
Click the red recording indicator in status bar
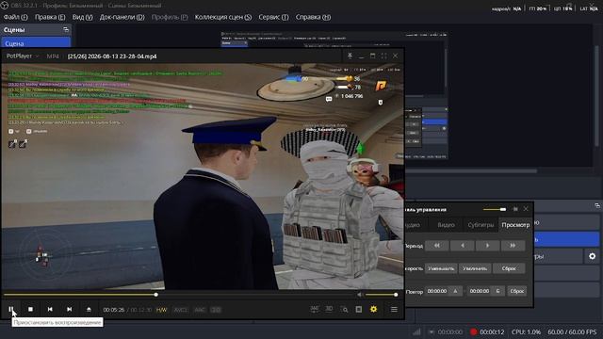click(473, 331)
